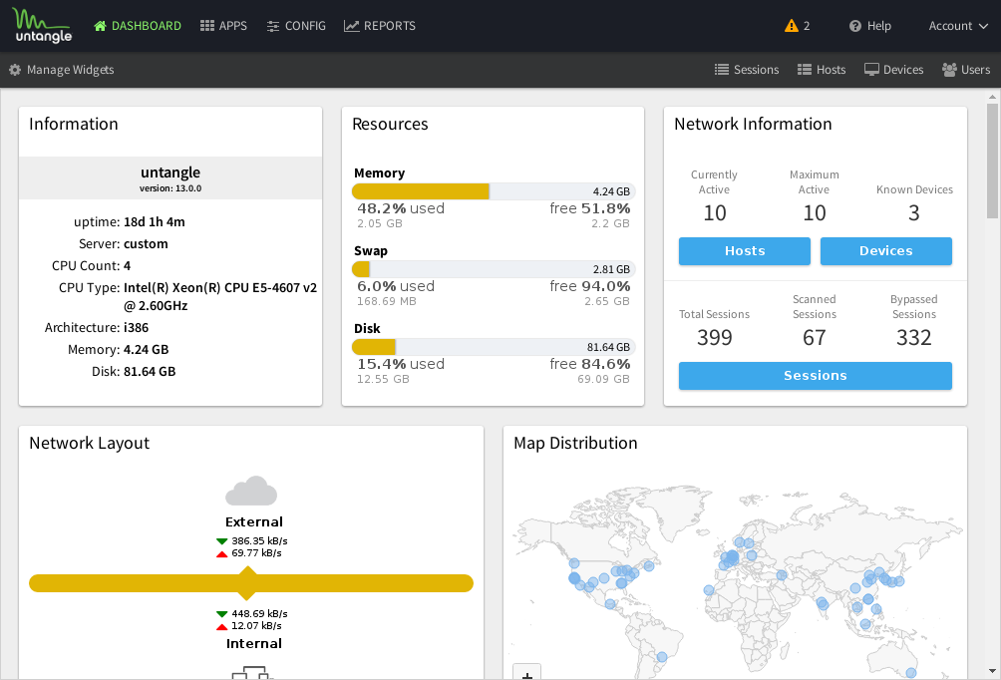Click the Known Devices value 3
The width and height of the screenshot is (1001, 680).
pyautogui.click(x=913, y=212)
